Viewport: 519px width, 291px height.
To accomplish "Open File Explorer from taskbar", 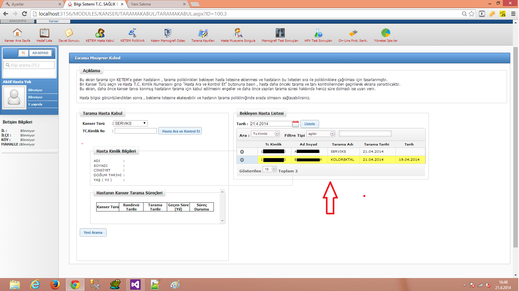I will [x=15, y=285].
